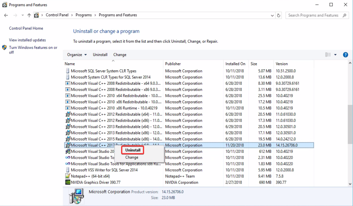
Task: Click Uninstall in the toolbar
Action: click(x=100, y=55)
